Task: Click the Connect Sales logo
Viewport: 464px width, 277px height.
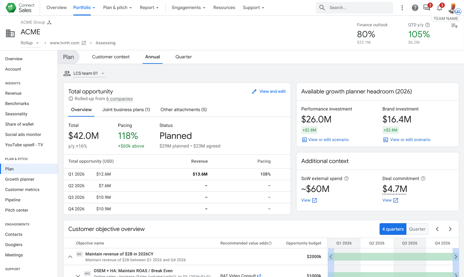Action: (20, 8)
